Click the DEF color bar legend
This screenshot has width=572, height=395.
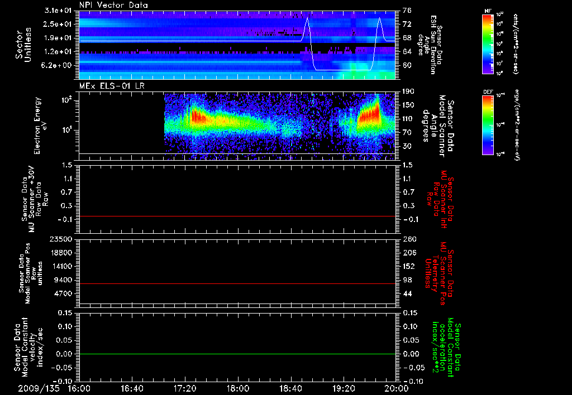coord(488,125)
